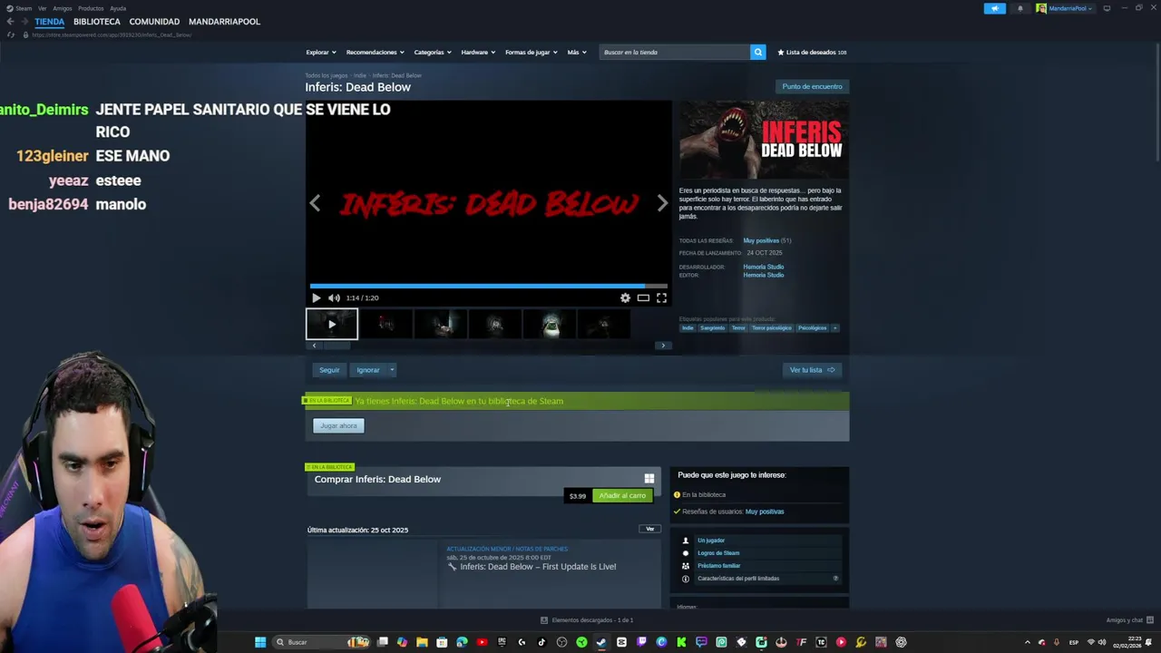
Task: Expand the Formas de jugar menu
Action: coord(532,52)
